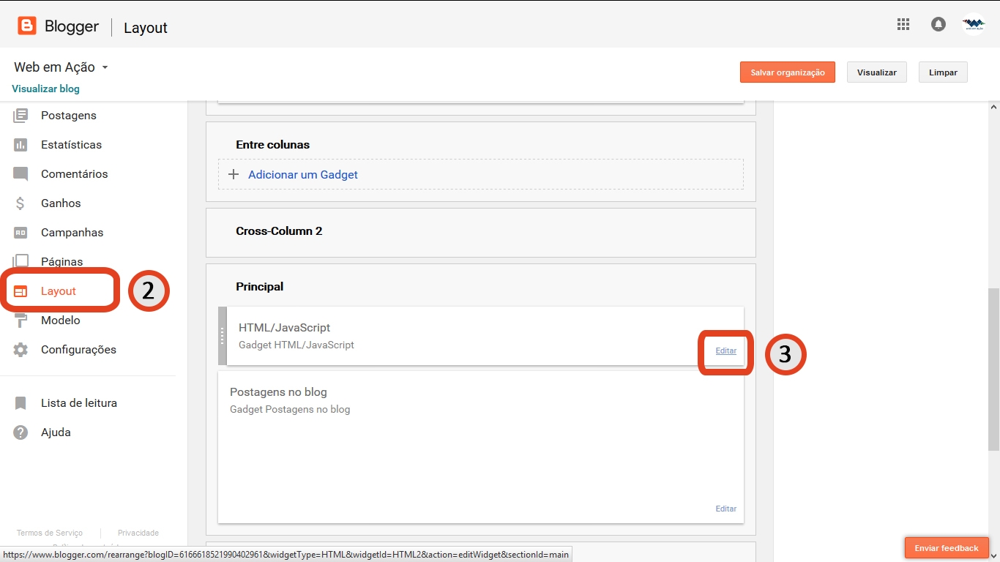Open Campanhas in the sidebar

(x=72, y=233)
